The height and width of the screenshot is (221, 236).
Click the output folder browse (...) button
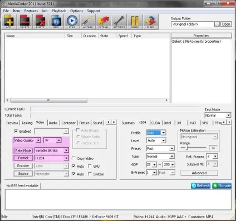tap(217, 24)
